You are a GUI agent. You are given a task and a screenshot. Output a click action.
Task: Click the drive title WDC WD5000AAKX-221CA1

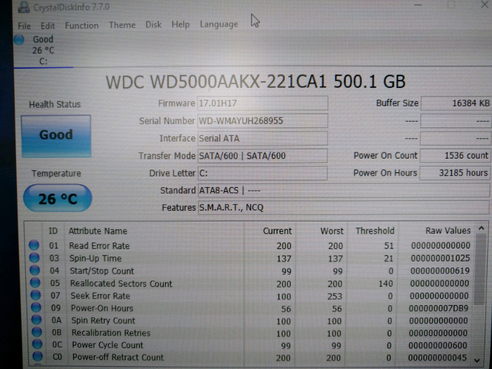coord(216,82)
